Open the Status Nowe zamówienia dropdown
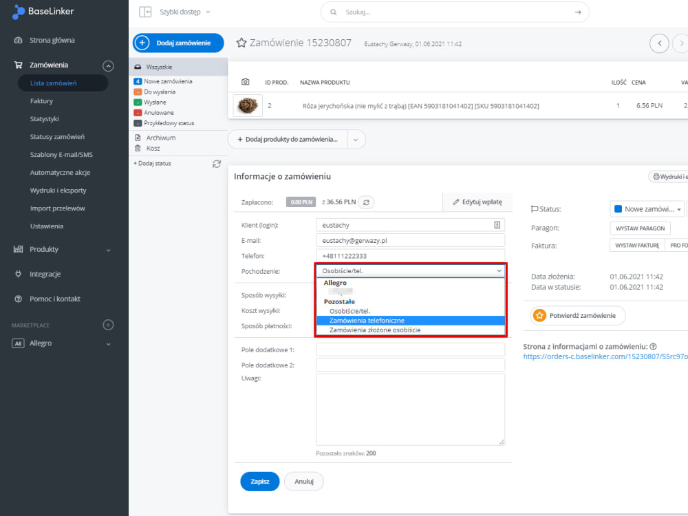The image size is (688, 516). 647,209
